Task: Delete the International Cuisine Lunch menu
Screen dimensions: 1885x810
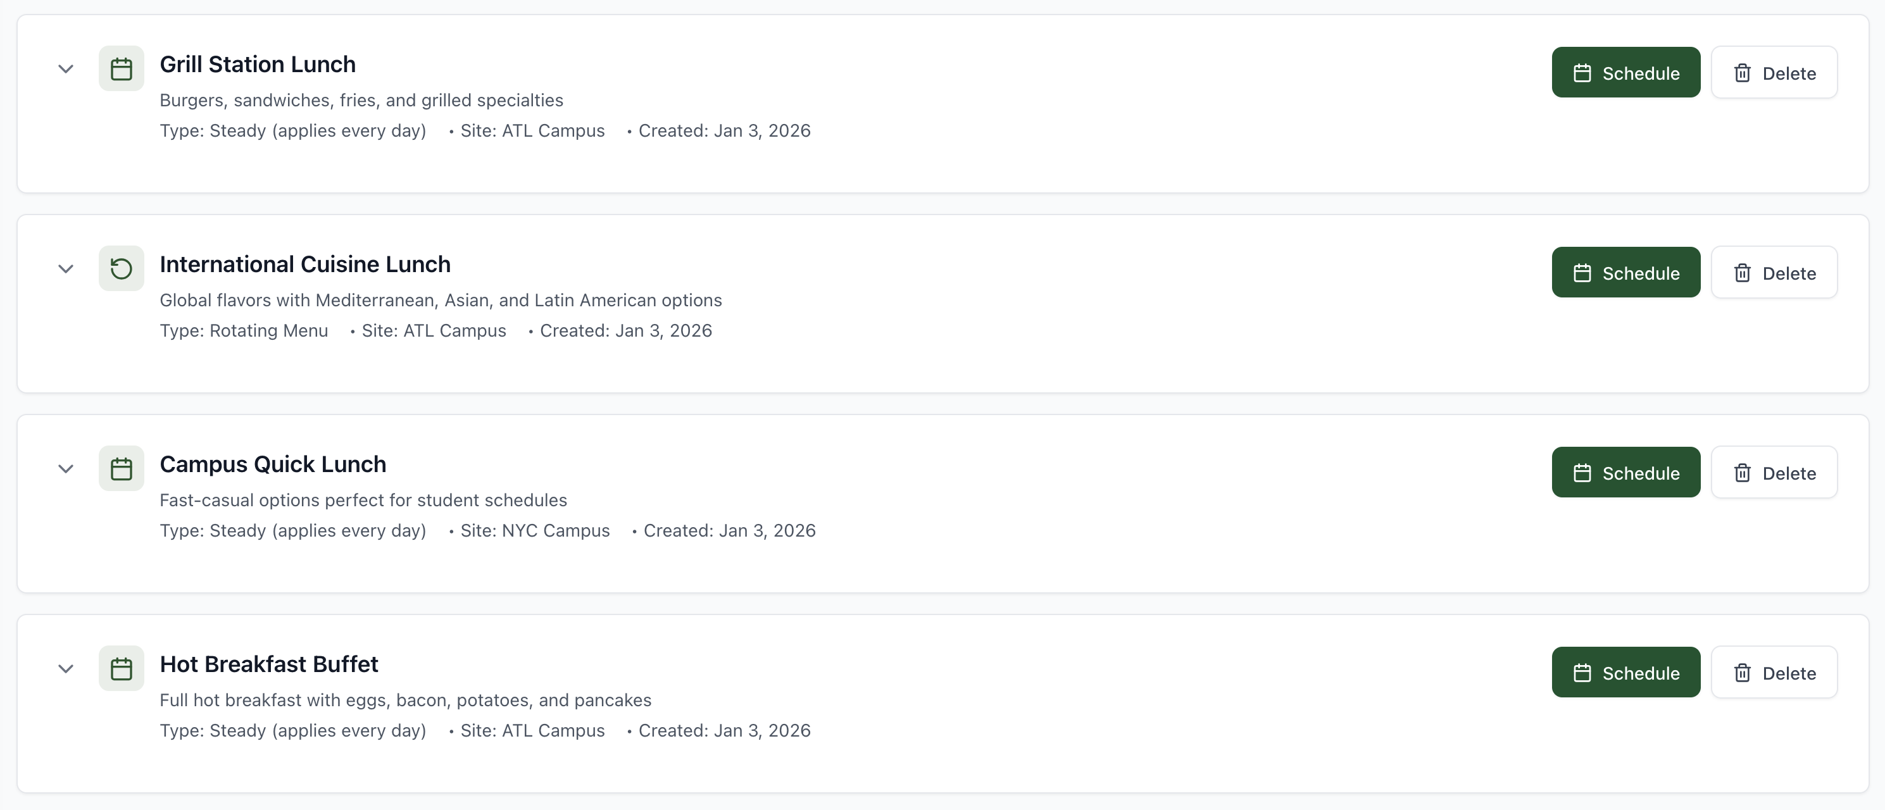Action: 1774,272
